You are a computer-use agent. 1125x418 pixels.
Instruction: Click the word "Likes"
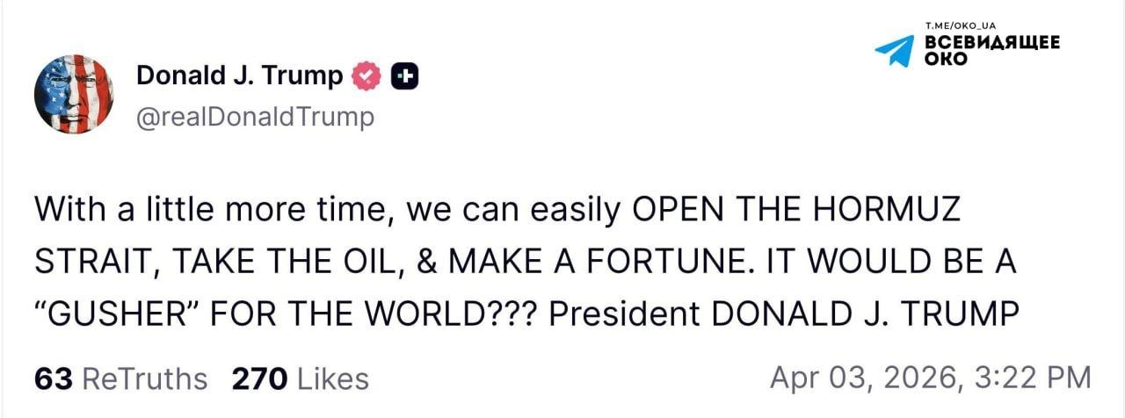tap(333, 378)
